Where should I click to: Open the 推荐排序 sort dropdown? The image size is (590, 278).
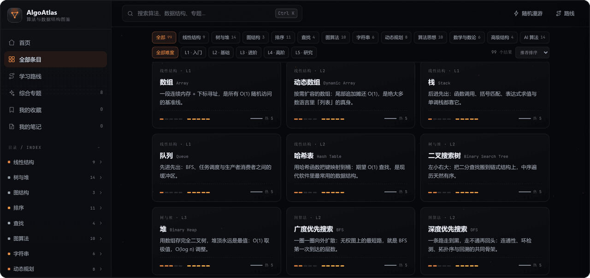(532, 53)
